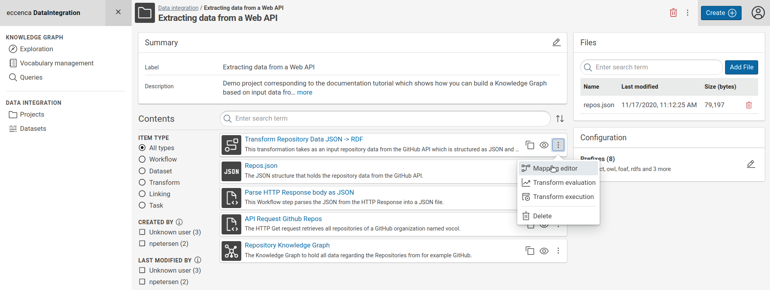
Task: Click the sort contents arrows icon
Action: (560, 119)
